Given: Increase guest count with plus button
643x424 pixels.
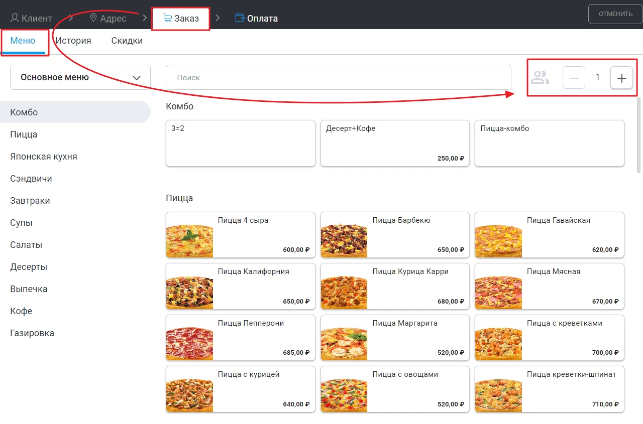Looking at the screenshot, I should [621, 78].
